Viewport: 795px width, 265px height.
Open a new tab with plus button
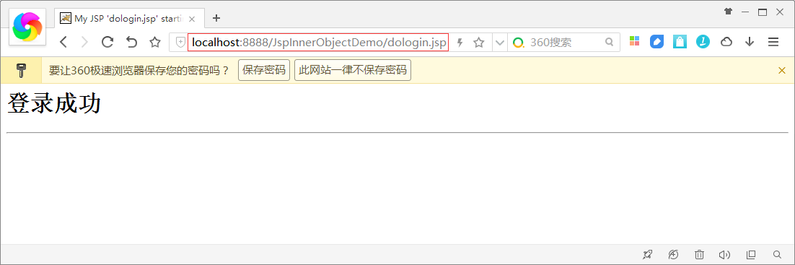coord(216,18)
